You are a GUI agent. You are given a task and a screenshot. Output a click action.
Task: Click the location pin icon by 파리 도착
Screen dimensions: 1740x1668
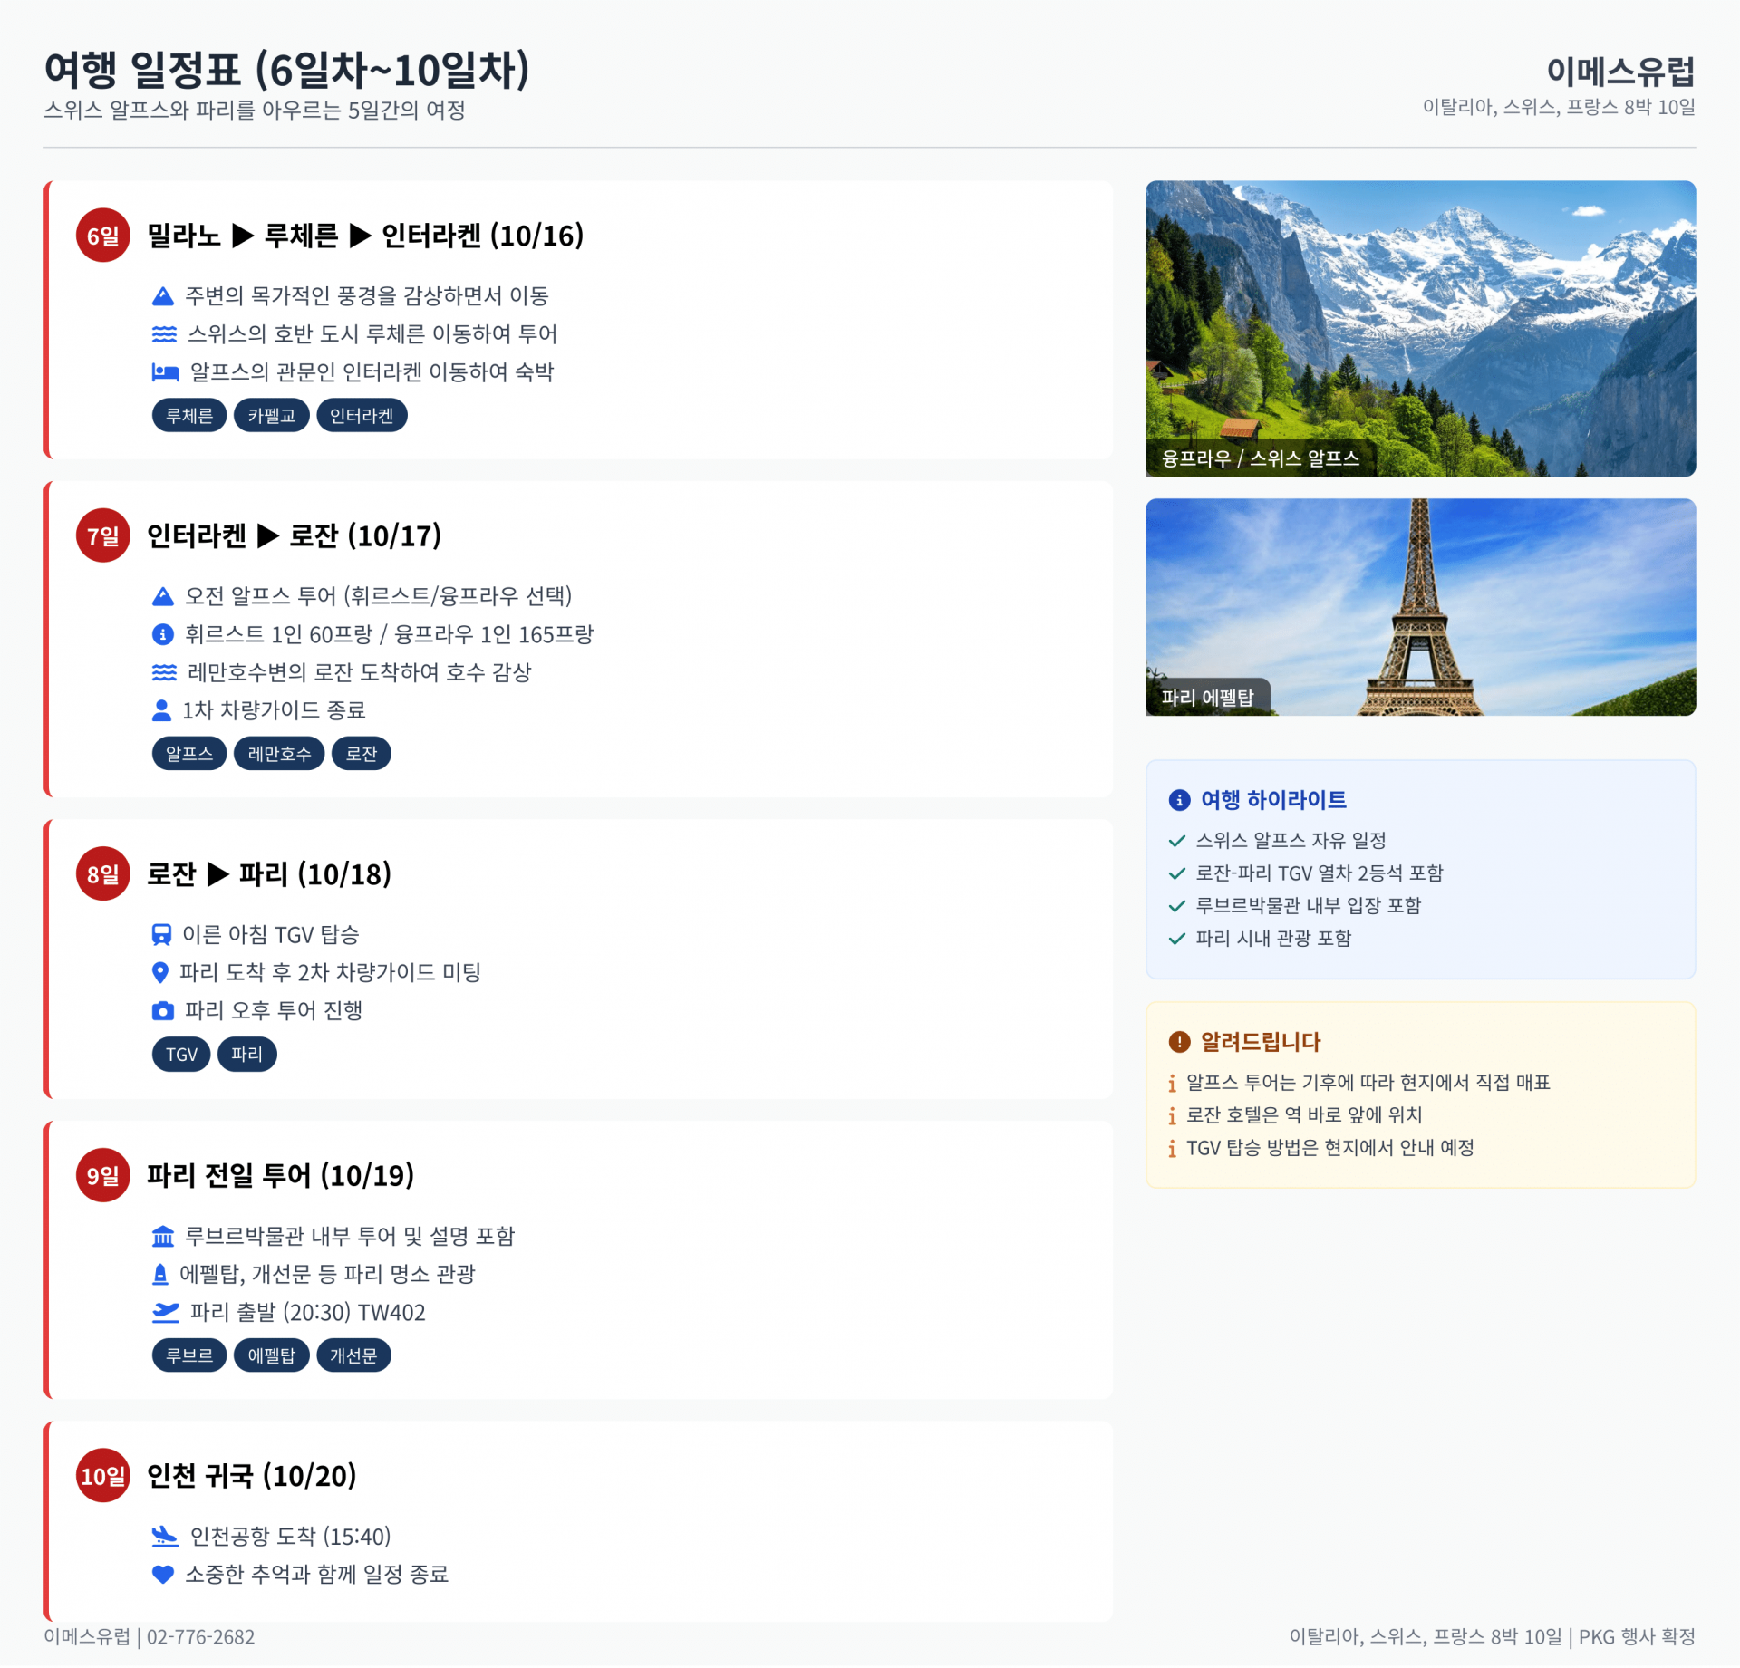coord(159,973)
